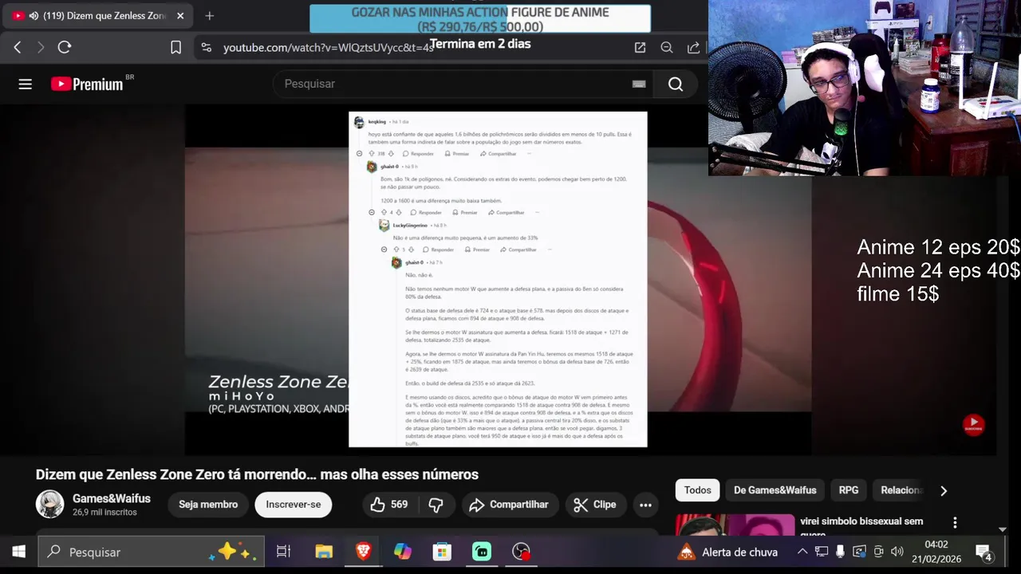Image resolution: width=1021 pixels, height=574 pixels.
Task: Open the virei simbolo bissexual video thumbnail
Action: click(735, 525)
